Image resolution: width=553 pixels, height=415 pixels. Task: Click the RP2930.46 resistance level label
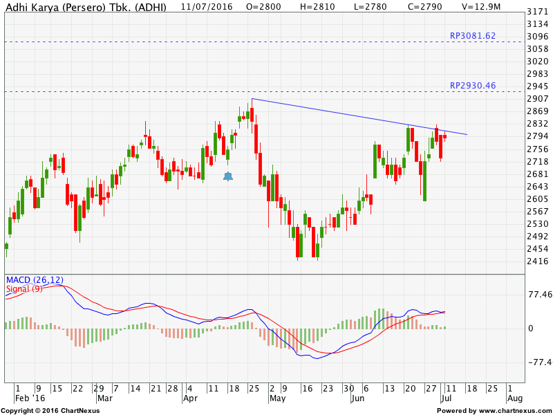pos(473,86)
